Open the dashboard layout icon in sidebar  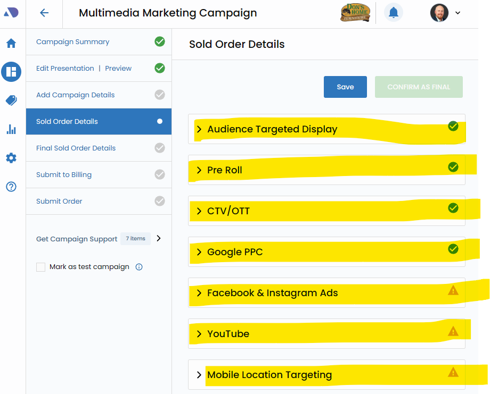pyautogui.click(x=11, y=71)
